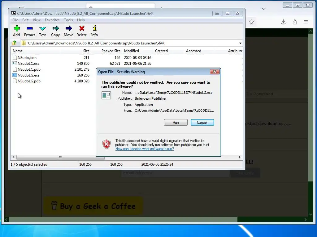Viewport: 317px width, 237px height.
Task: Select the NSudoLC.pdb file name
Action: click(x=29, y=69)
